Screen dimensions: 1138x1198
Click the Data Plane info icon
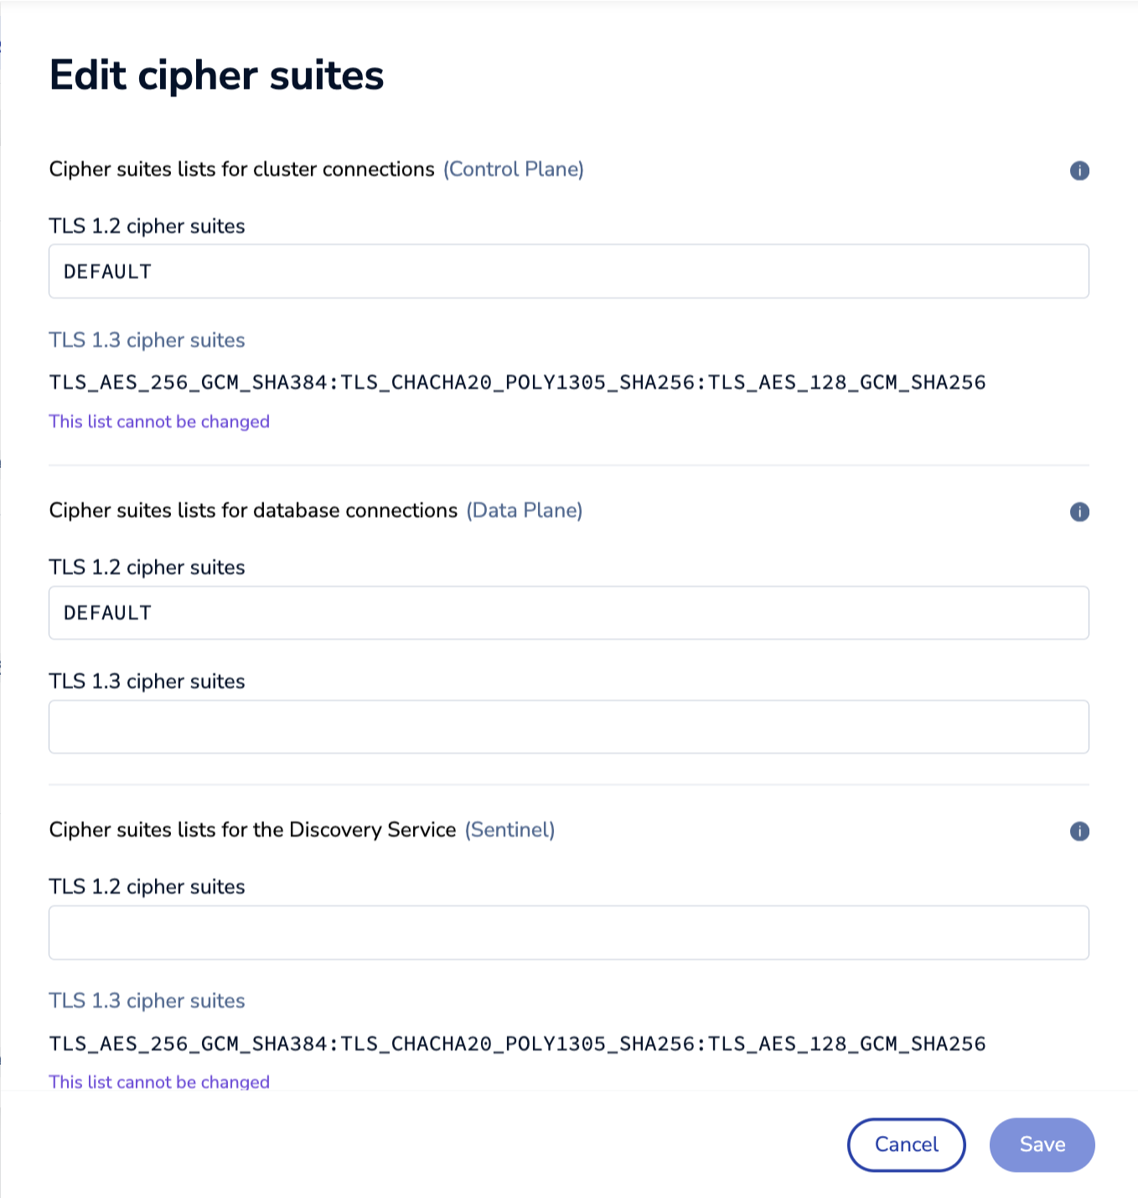[1079, 512]
